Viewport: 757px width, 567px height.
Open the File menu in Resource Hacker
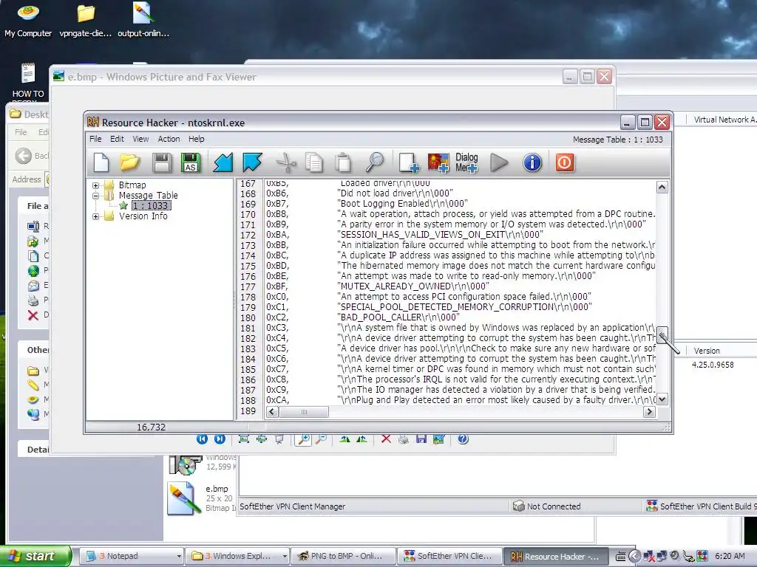point(95,139)
